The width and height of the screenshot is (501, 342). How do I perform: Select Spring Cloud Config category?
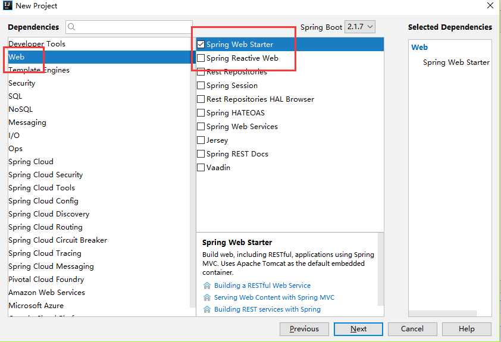point(99,201)
